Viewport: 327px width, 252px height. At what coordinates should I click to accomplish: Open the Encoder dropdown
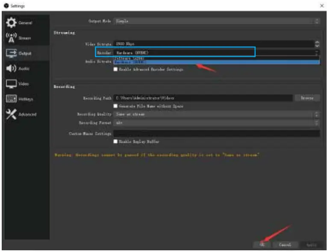point(217,52)
